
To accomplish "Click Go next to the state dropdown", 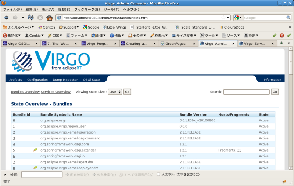I will tap(127, 92).
